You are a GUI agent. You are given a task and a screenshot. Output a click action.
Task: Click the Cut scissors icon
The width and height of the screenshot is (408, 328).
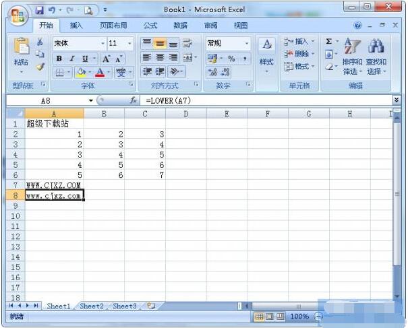coord(40,42)
